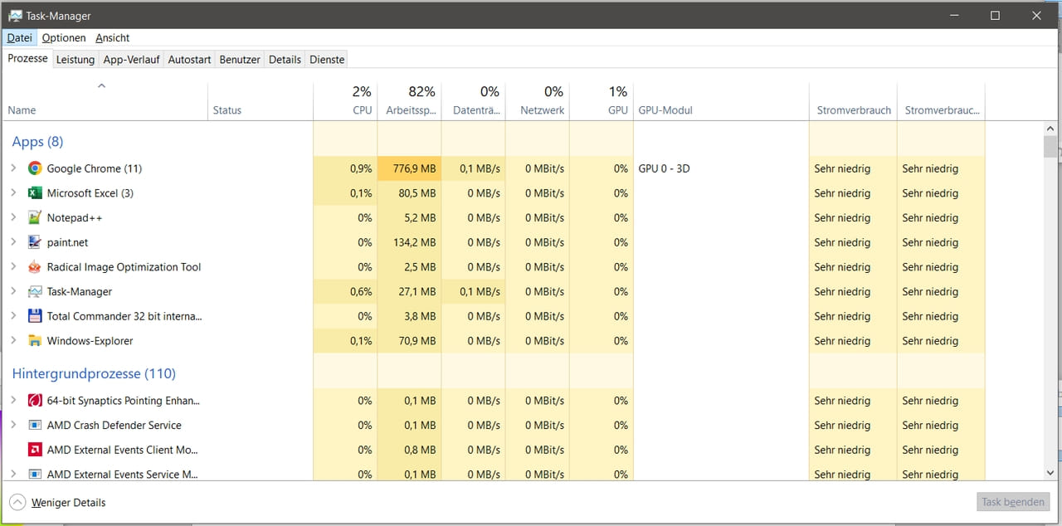Click the Task beenden button
The image size is (1062, 526).
tap(1012, 501)
